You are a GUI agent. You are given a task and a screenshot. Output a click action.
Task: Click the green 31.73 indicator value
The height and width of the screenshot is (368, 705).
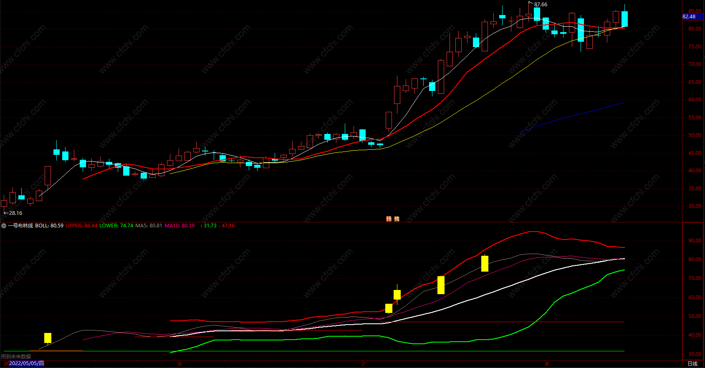click(210, 226)
